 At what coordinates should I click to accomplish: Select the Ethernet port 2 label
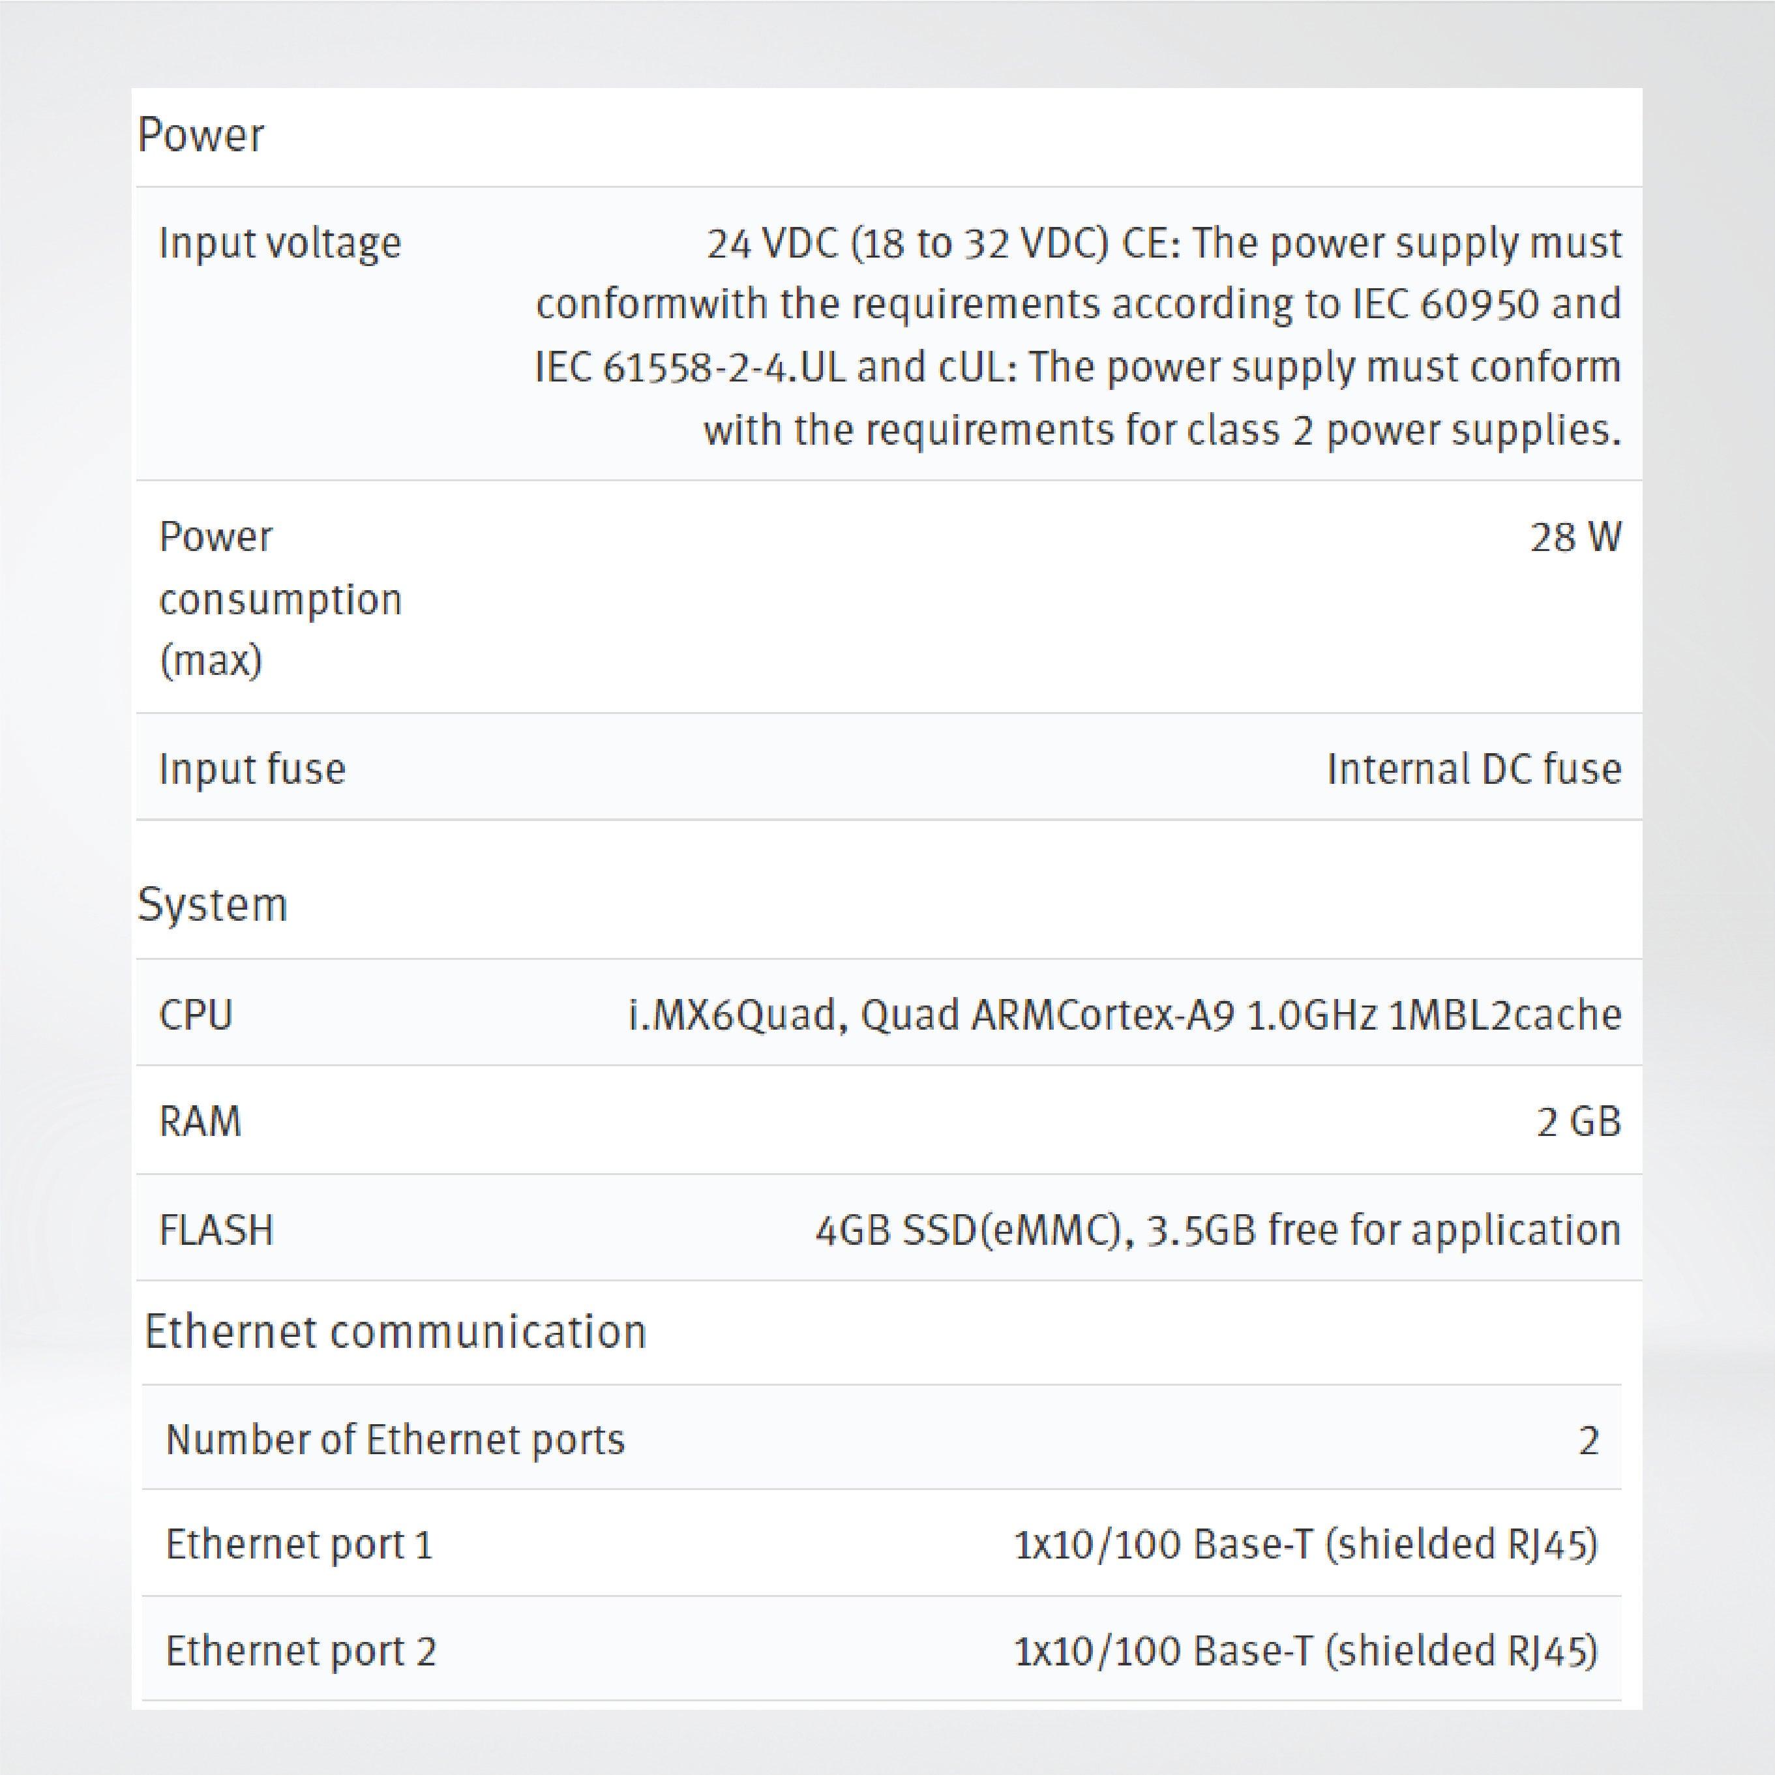[301, 1651]
